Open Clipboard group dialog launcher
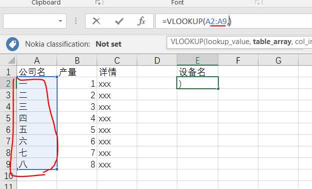 coord(98,3)
